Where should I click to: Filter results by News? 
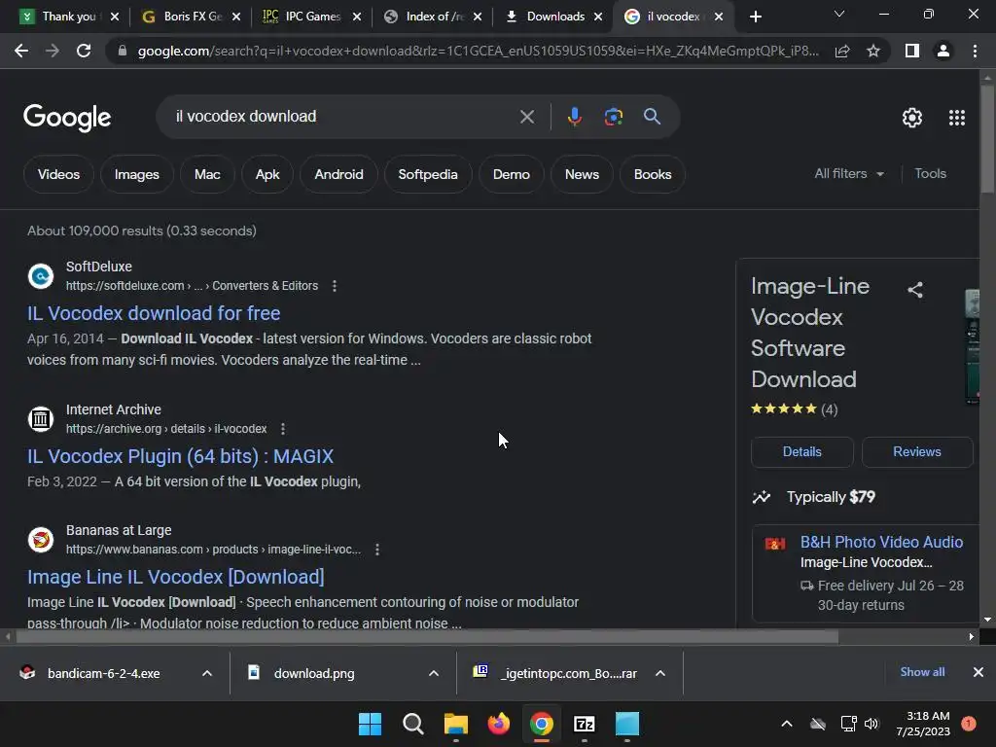(582, 174)
